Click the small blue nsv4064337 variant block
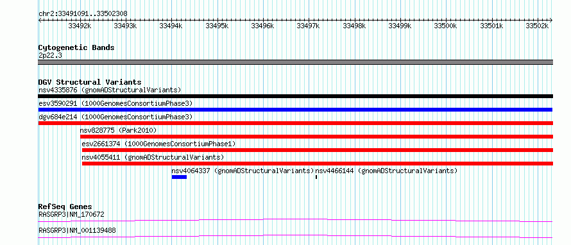This screenshot has height=245, width=571. (179, 177)
